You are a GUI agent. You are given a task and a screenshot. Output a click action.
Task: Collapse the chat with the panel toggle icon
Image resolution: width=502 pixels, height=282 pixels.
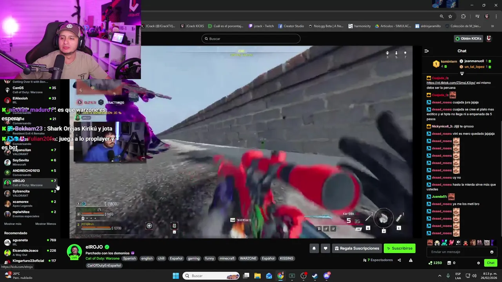point(427,51)
